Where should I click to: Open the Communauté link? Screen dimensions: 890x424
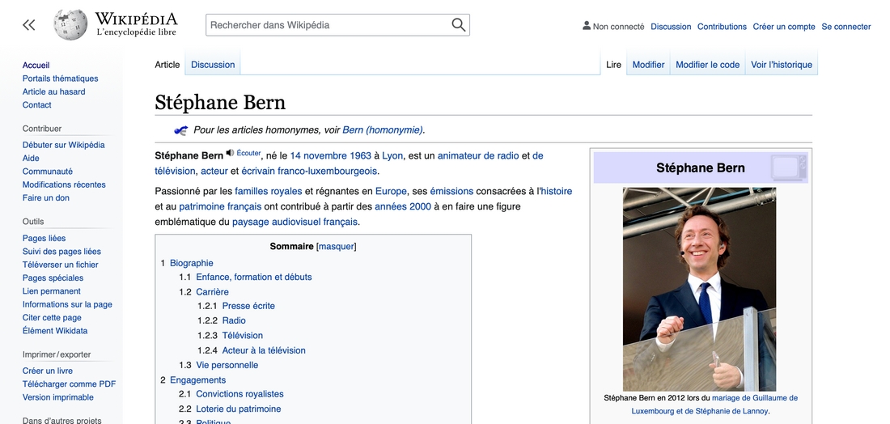tap(48, 172)
